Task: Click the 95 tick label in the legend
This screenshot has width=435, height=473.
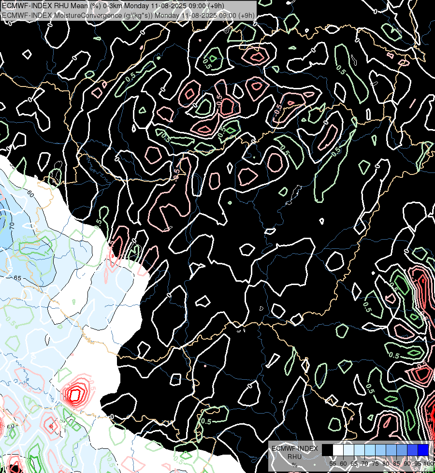Action: pyautogui.click(x=418, y=464)
